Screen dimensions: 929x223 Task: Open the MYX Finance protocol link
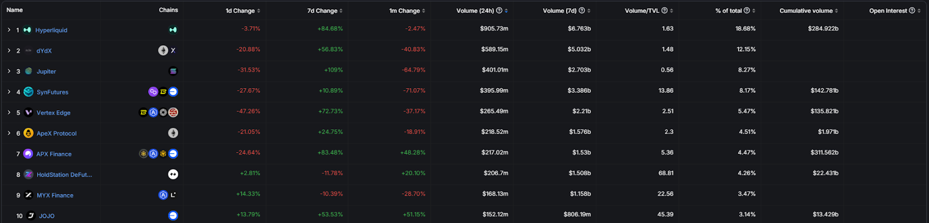(55, 195)
